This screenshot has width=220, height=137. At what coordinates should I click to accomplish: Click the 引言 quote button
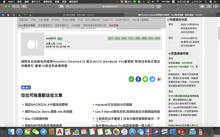point(131,38)
